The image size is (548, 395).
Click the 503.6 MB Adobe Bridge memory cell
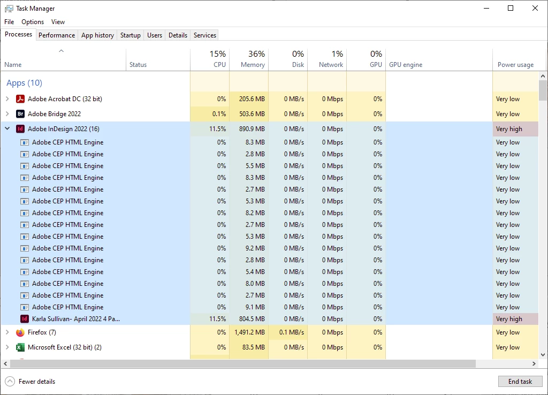point(249,114)
